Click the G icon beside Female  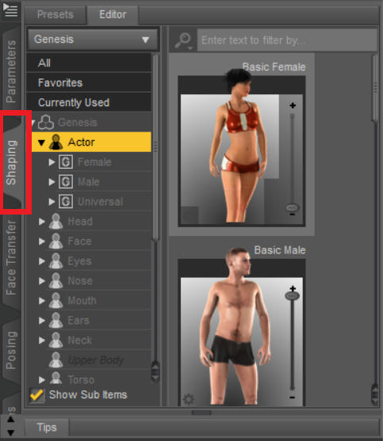click(x=66, y=162)
